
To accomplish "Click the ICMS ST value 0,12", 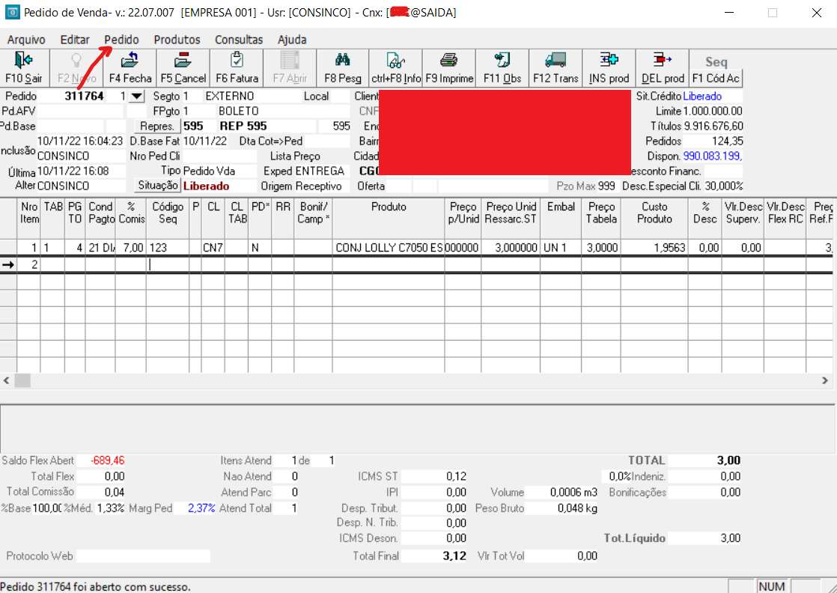I will [x=457, y=476].
